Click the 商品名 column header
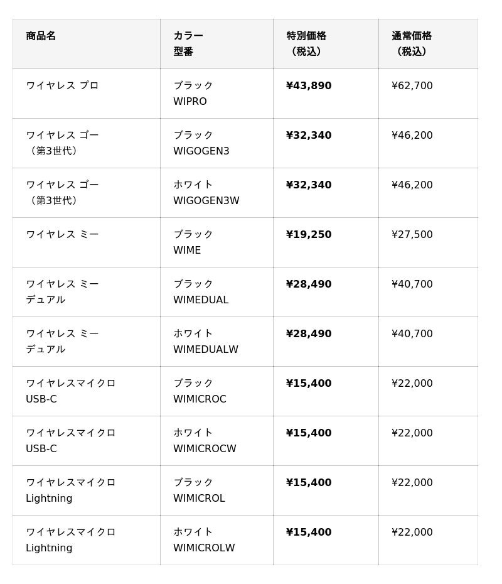502x584 pixels. click(x=41, y=36)
